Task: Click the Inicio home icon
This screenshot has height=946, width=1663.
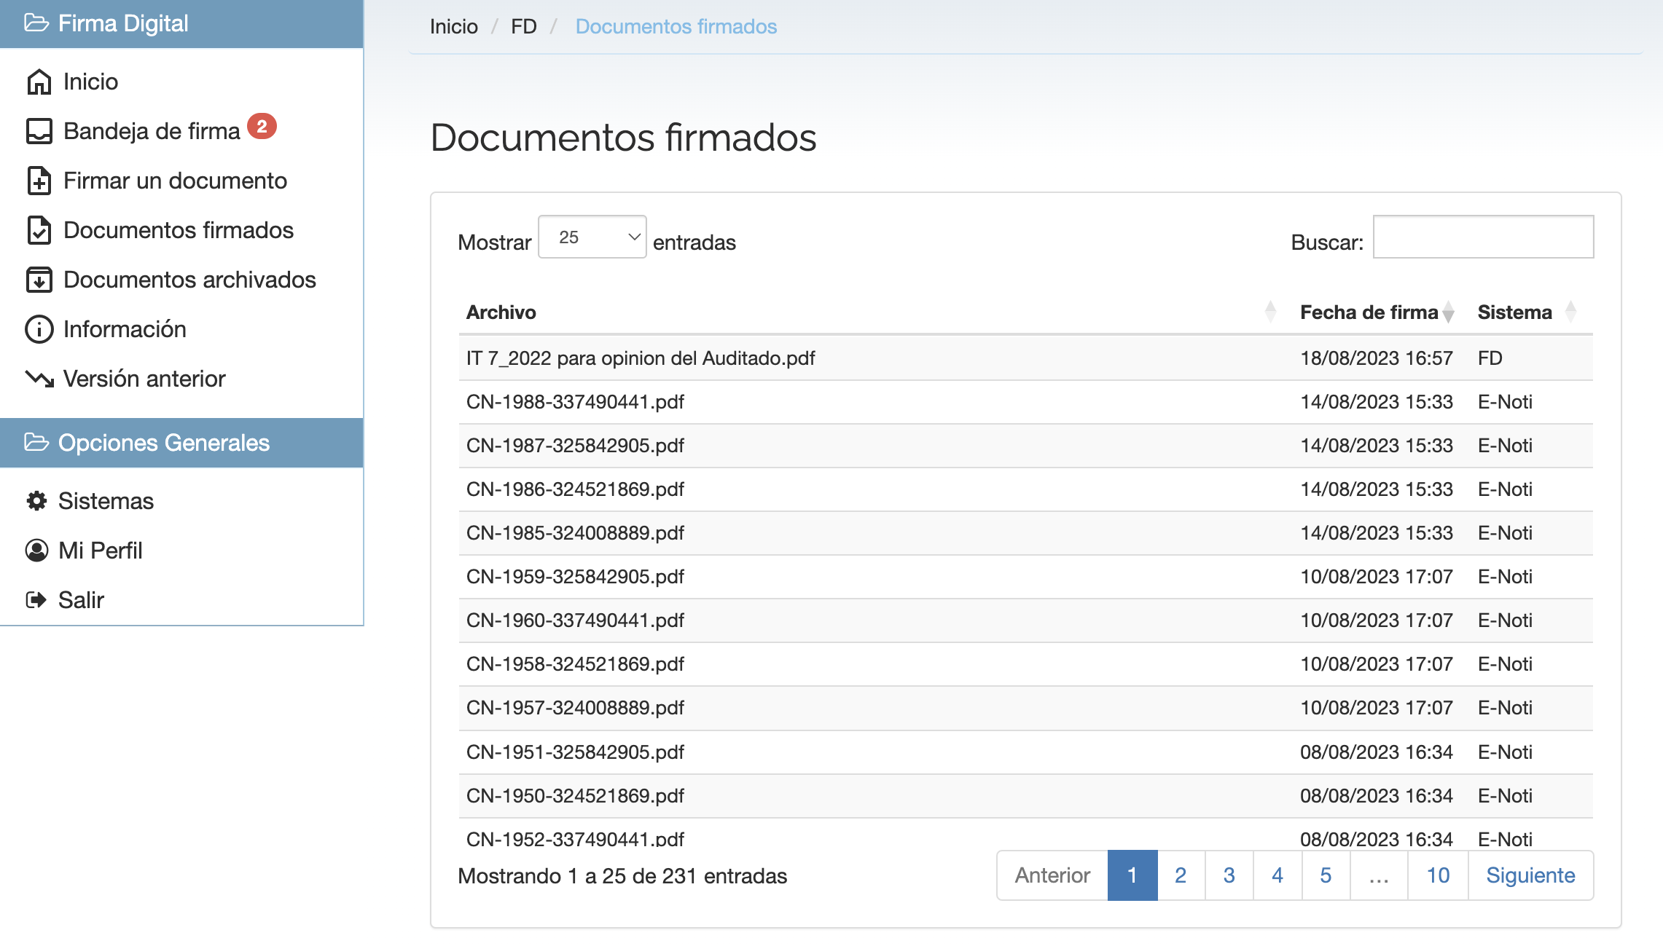Action: pos(39,82)
